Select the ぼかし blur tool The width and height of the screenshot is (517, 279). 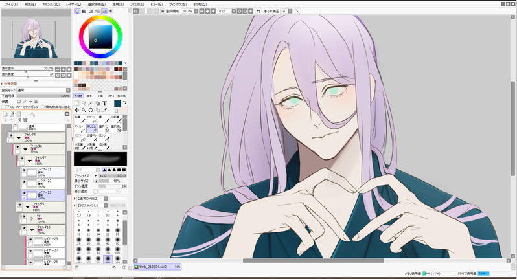(x=104, y=138)
